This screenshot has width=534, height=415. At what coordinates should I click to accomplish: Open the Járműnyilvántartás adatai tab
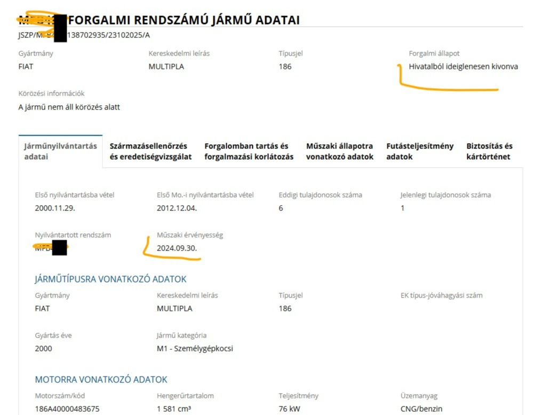(x=60, y=151)
